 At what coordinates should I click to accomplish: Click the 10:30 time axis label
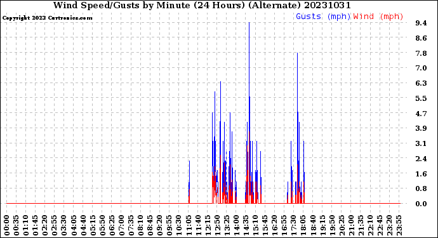click(x=178, y=225)
